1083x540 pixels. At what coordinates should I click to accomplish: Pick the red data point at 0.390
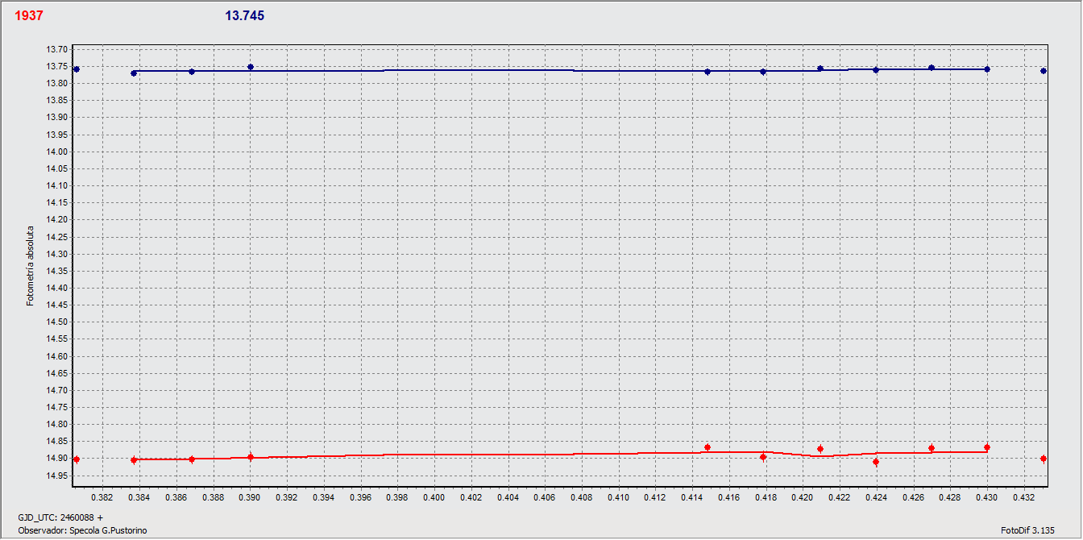(x=251, y=457)
